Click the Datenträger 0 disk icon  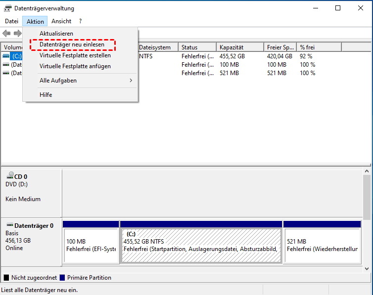click(10, 225)
